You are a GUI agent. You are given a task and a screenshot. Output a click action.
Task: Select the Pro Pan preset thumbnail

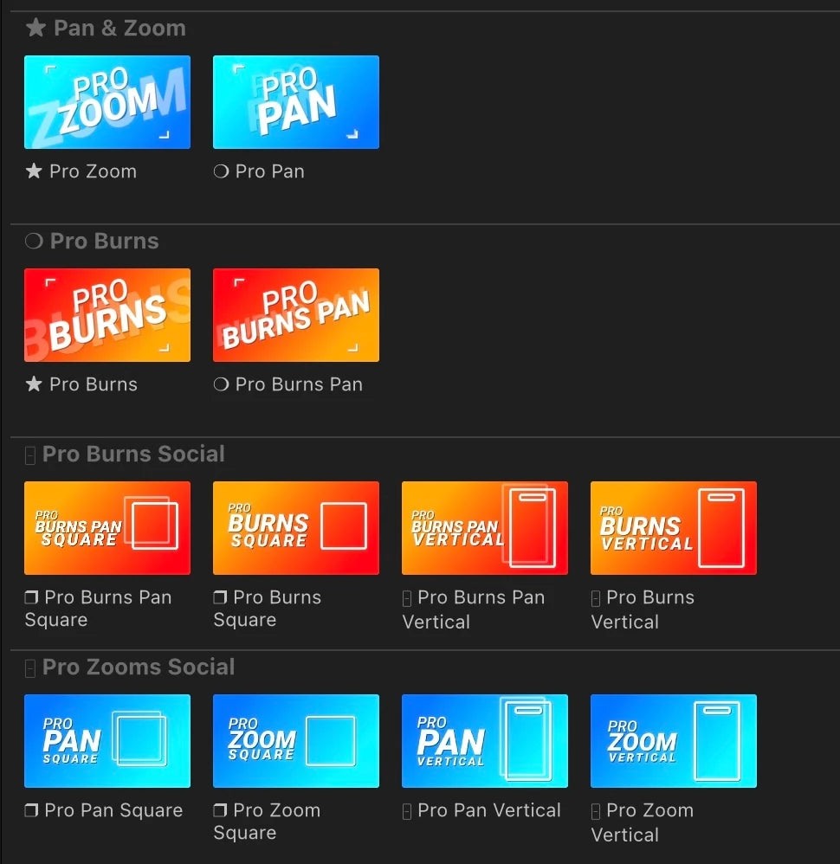pyautogui.click(x=296, y=102)
